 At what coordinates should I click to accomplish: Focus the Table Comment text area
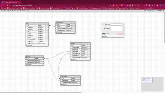point(117,28)
